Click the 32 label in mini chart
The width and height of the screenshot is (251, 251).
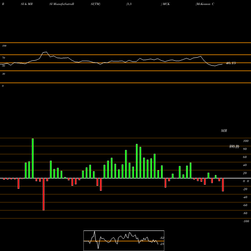coord(162,238)
